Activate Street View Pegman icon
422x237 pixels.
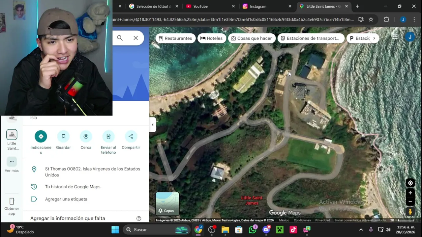click(410, 212)
